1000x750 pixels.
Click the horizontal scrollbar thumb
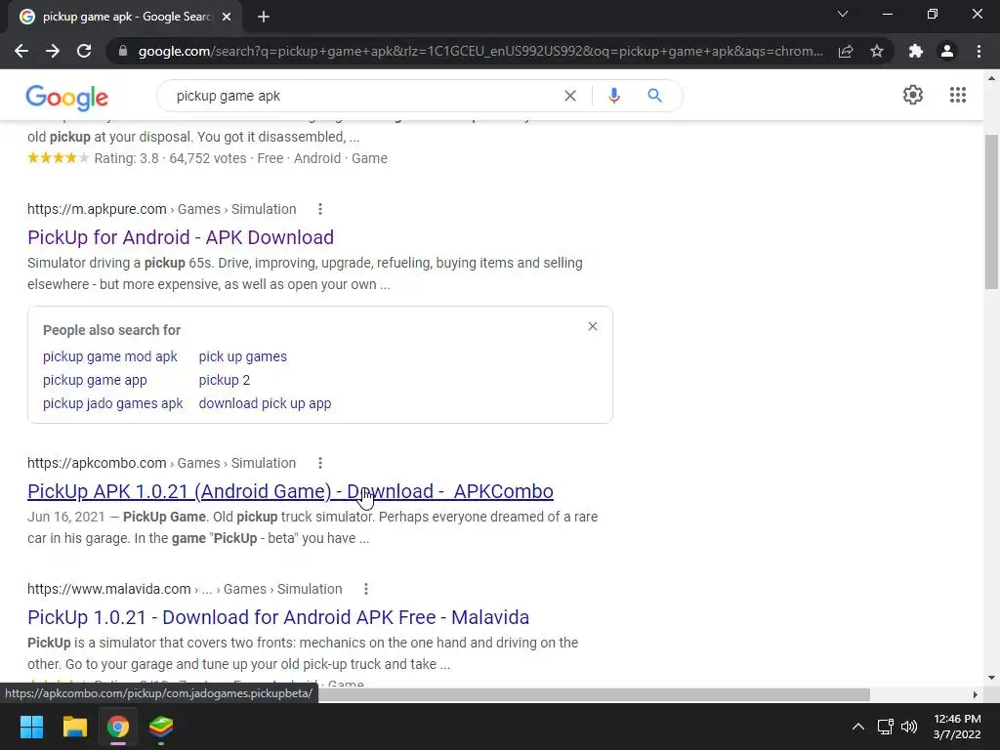coord(595,694)
